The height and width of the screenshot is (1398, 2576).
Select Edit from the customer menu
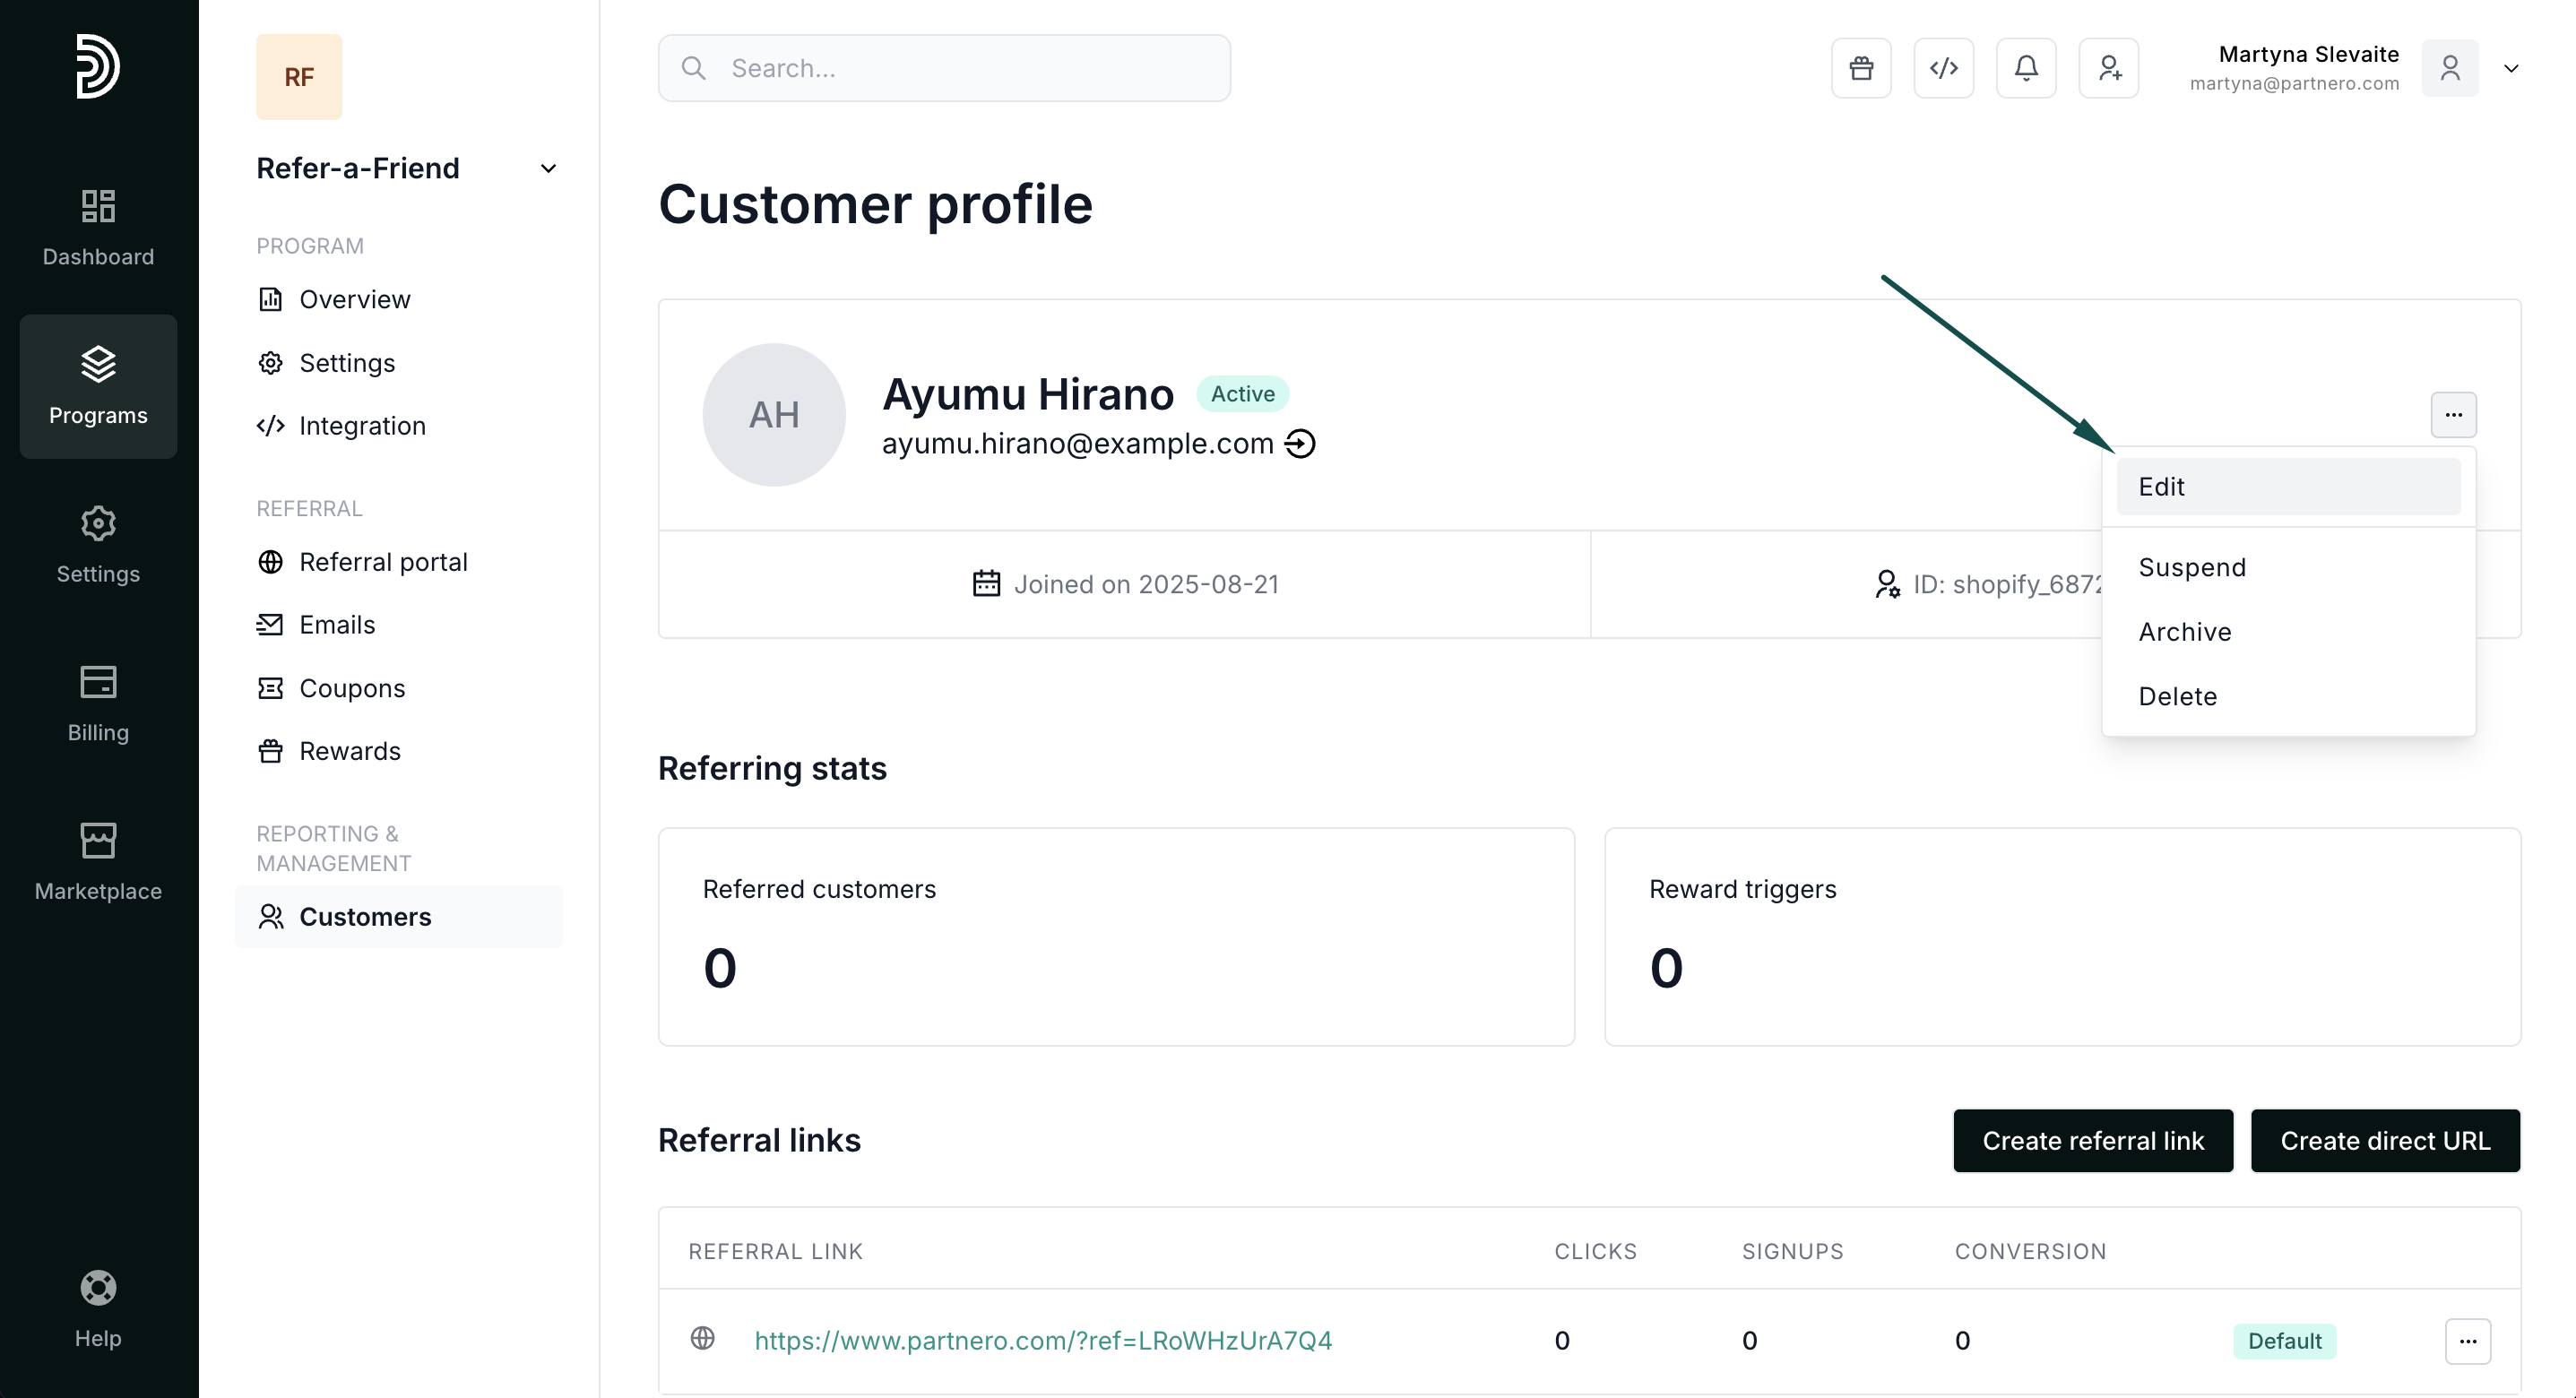click(2287, 487)
